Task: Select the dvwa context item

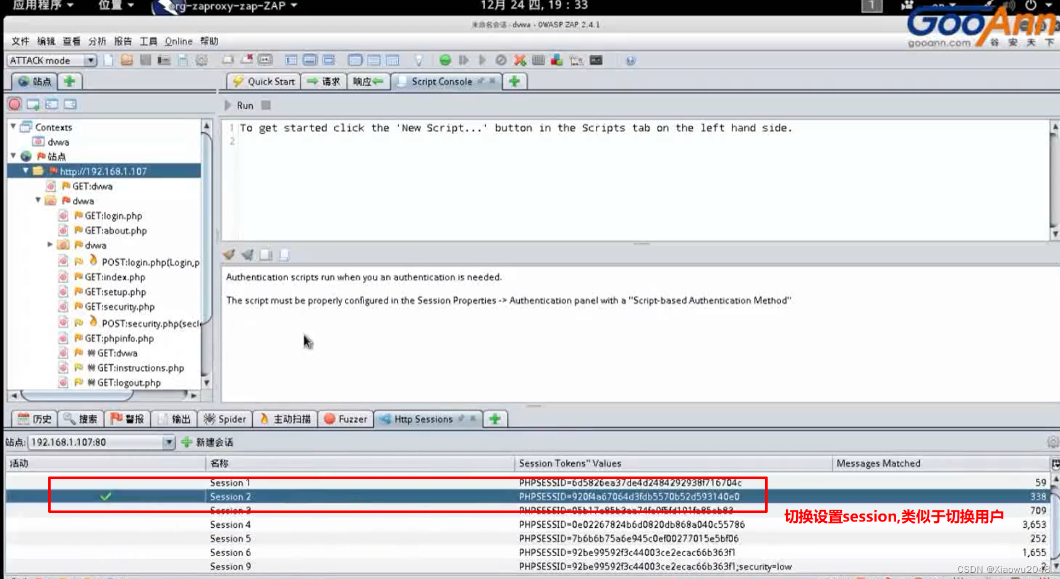Action: [58, 141]
